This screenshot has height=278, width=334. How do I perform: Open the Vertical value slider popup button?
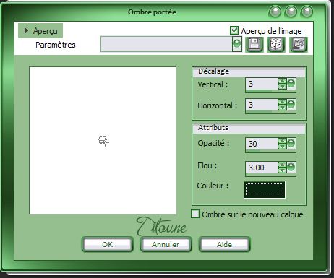click(291, 84)
